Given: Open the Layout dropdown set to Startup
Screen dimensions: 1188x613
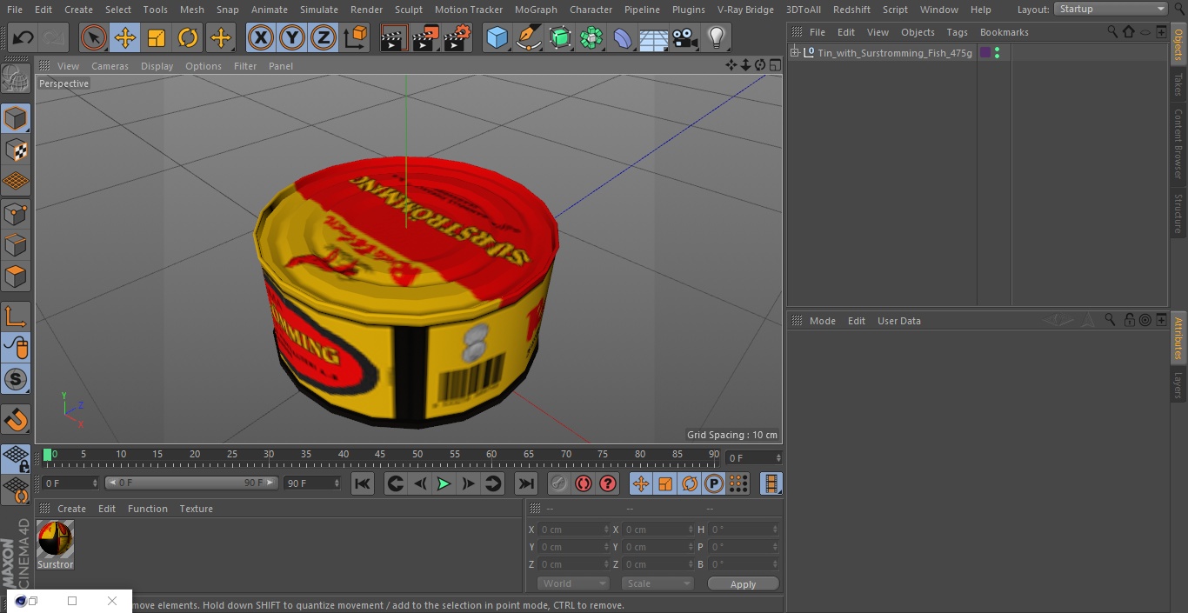Looking at the screenshot, I should pos(1111,9).
